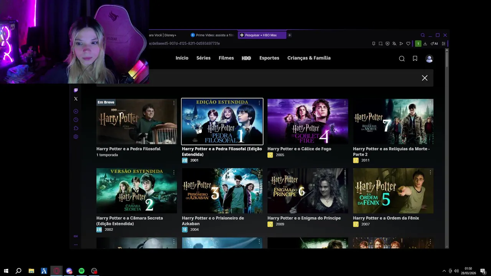491x276 pixels.
Task: Open Windows taskbar search
Action: pyautogui.click(x=18, y=271)
